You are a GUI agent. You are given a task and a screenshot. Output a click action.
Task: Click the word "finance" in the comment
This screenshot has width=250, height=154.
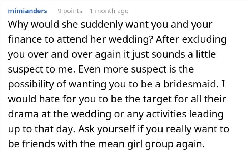pyautogui.click(x=25, y=39)
